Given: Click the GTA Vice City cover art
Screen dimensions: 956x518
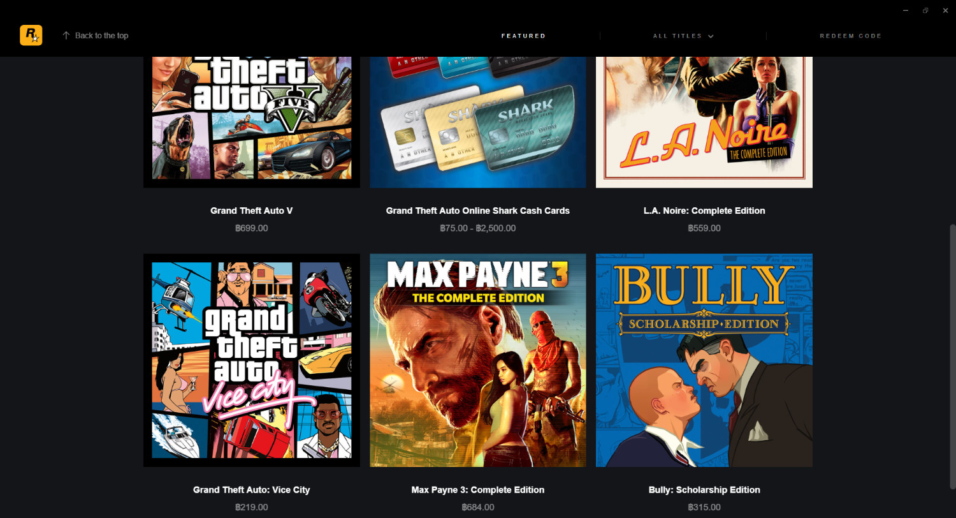Looking at the screenshot, I should [252, 360].
